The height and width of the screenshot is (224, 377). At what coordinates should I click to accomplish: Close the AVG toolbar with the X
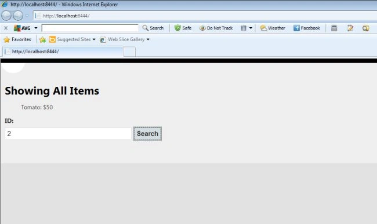point(6,28)
